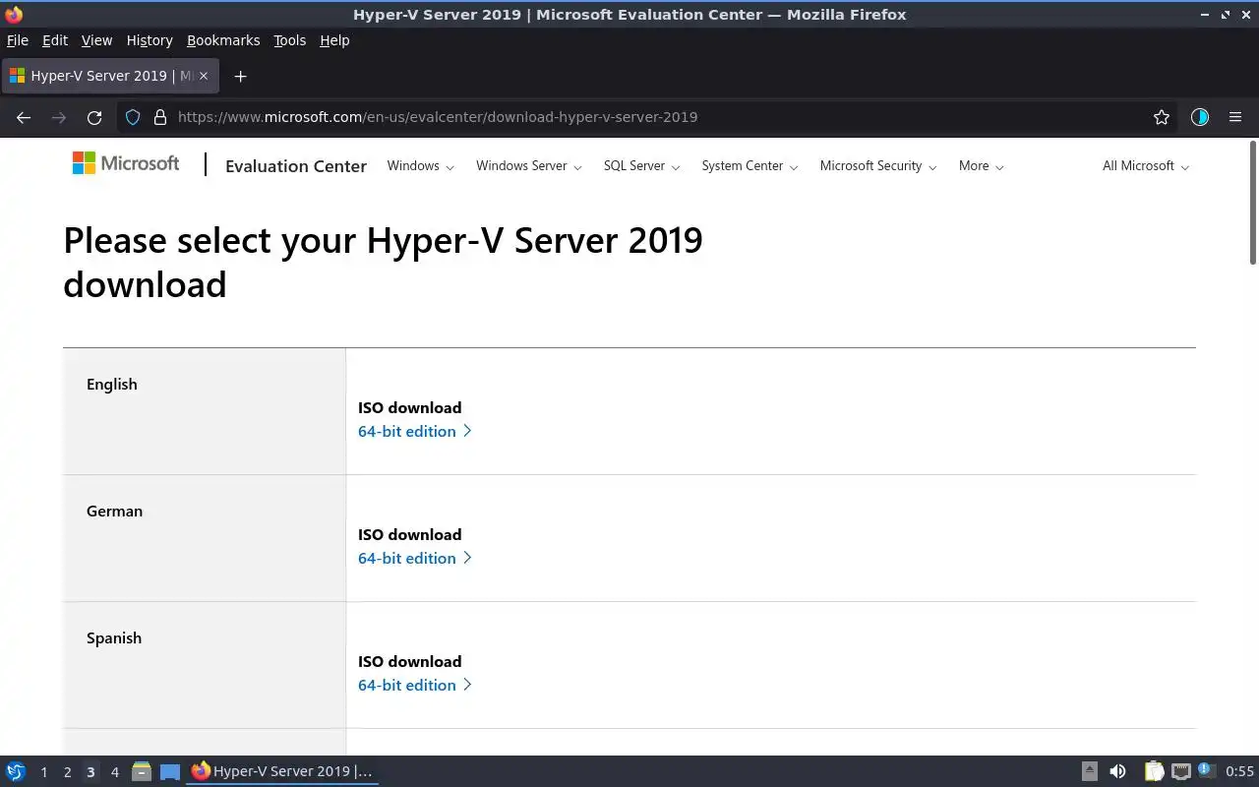Close the Hyper-V Server 2019 tab
This screenshot has height=787, width=1259.
pyautogui.click(x=204, y=76)
